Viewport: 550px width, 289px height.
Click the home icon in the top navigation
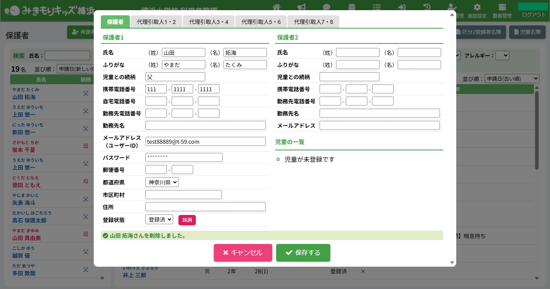277,7
